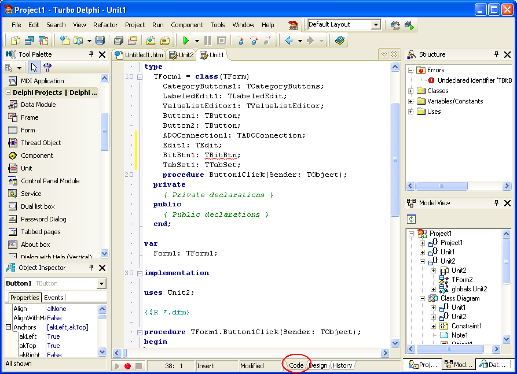Open the File menu

coord(16,25)
